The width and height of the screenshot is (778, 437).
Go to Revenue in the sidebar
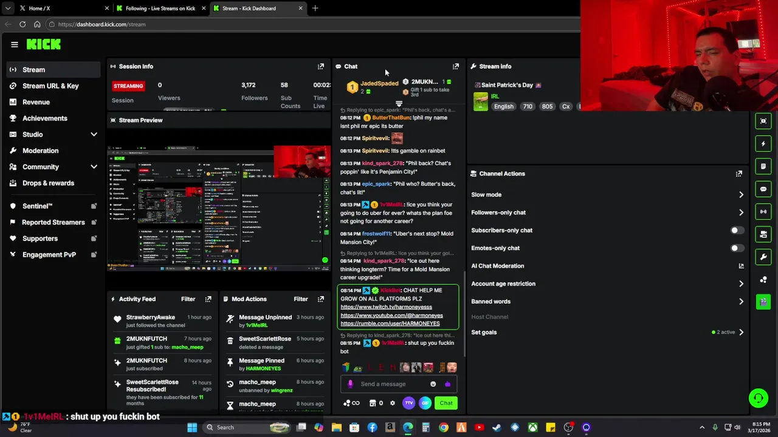(x=53, y=102)
